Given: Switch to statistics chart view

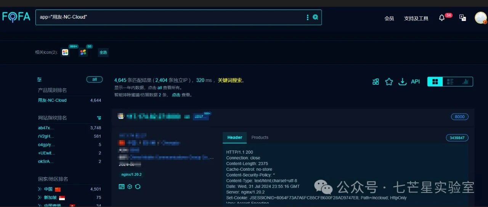Looking at the screenshot, I should 465,82.
